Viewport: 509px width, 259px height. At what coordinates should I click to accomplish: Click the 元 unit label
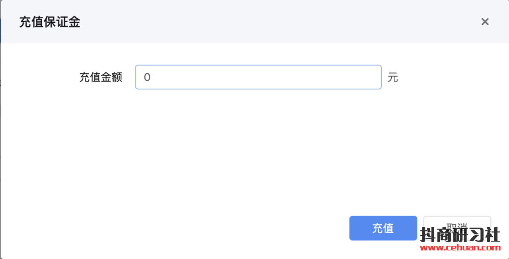[x=392, y=77]
